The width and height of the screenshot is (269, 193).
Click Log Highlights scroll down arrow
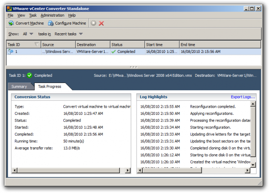pos(253,165)
